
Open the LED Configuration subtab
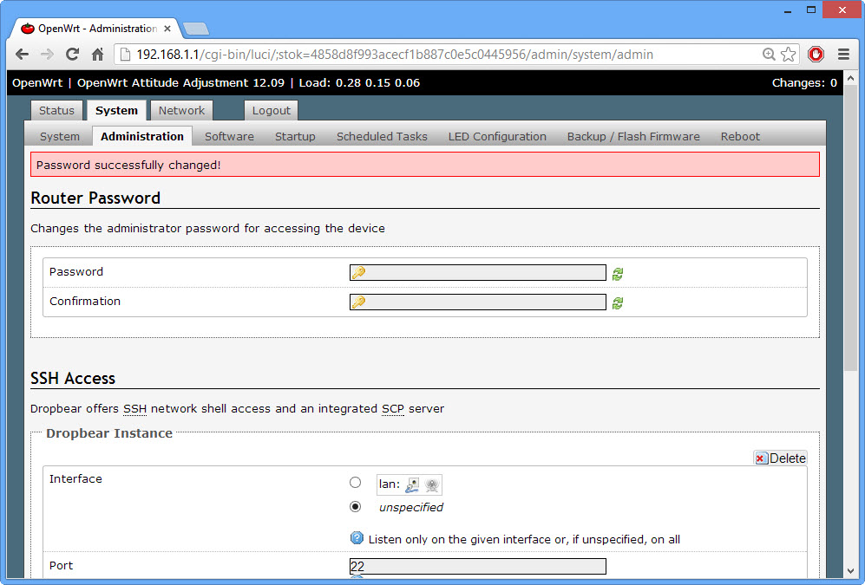[x=497, y=137]
